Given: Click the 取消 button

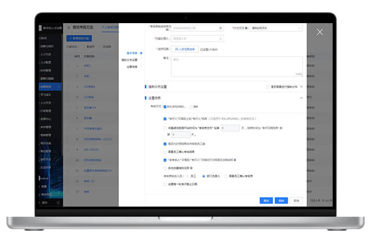Looking at the screenshot, I should [296, 200].
